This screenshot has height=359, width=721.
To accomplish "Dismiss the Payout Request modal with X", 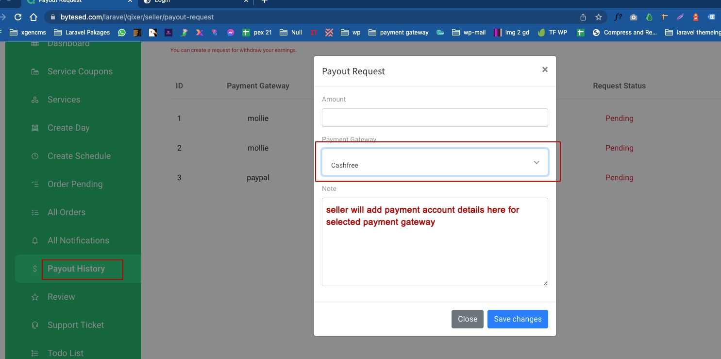I will click(x=545, y=69).
